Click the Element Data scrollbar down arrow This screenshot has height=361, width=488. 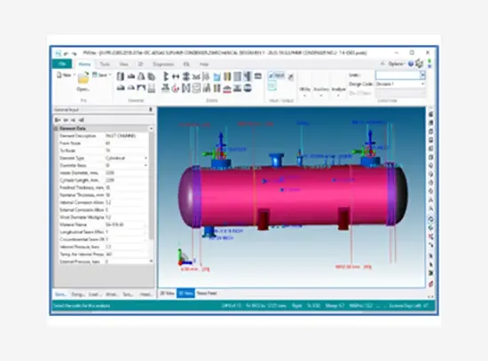151,261
